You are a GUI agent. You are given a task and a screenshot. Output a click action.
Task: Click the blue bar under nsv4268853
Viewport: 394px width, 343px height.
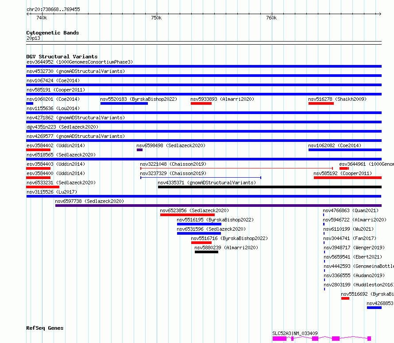click(x=374, y=308)
